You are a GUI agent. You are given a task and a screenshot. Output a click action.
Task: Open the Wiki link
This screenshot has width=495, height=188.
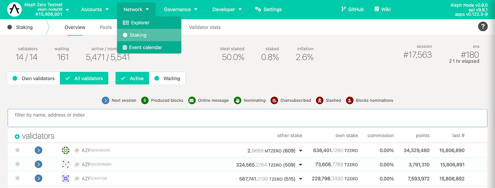point(382,9)
